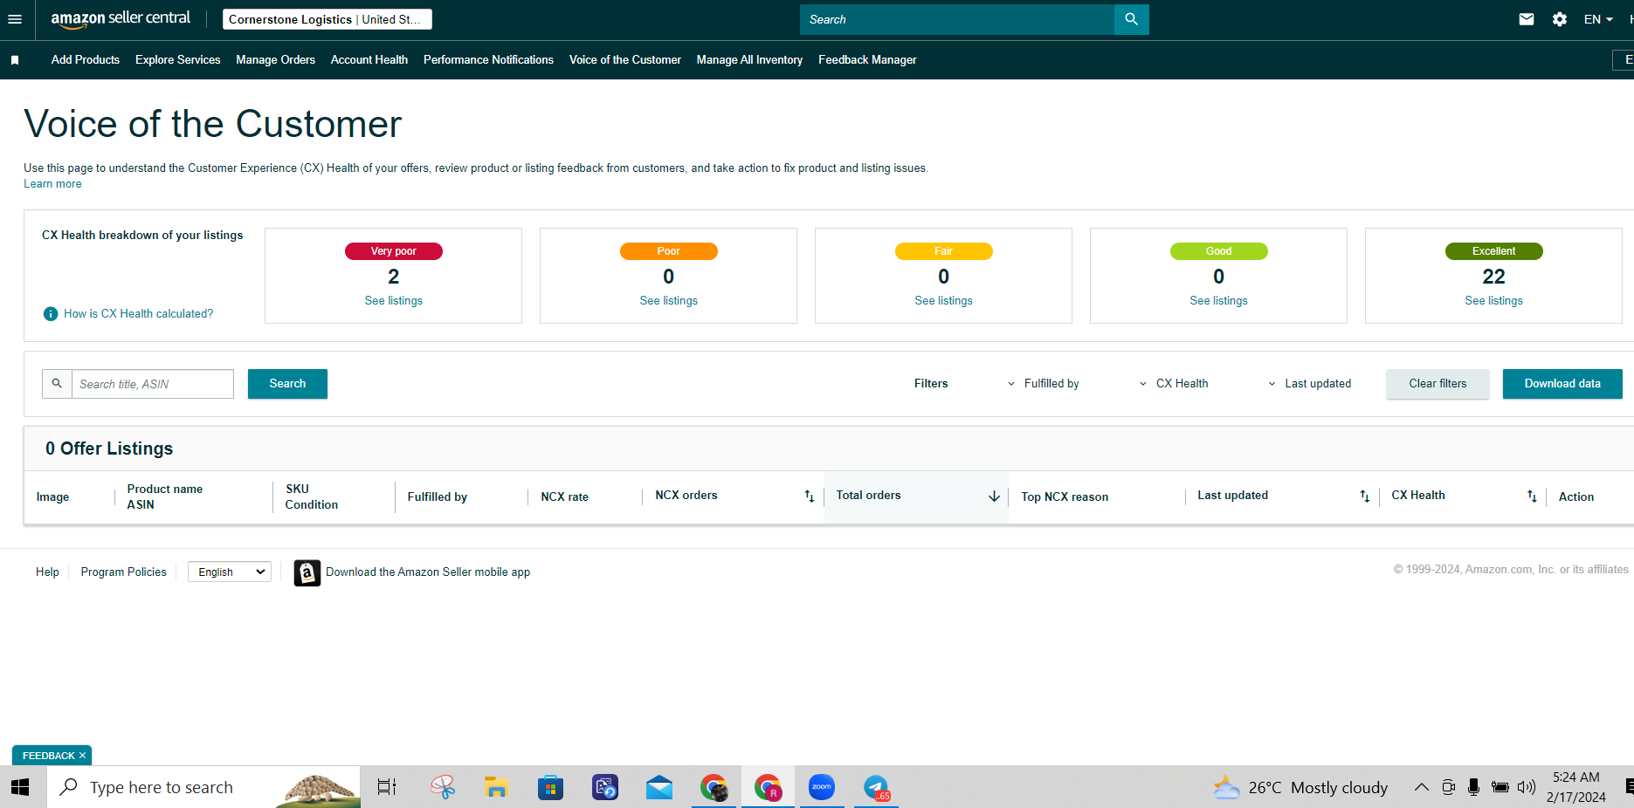Click the Search title, ASIN input field
1634x808 pixels.
(152, 384)
